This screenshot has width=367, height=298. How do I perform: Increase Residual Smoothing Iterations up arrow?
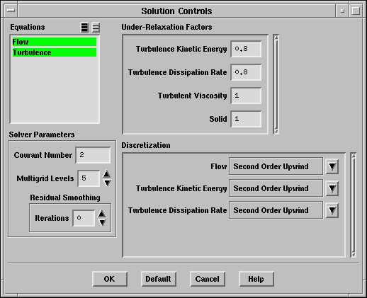click(x=102, y=214)
